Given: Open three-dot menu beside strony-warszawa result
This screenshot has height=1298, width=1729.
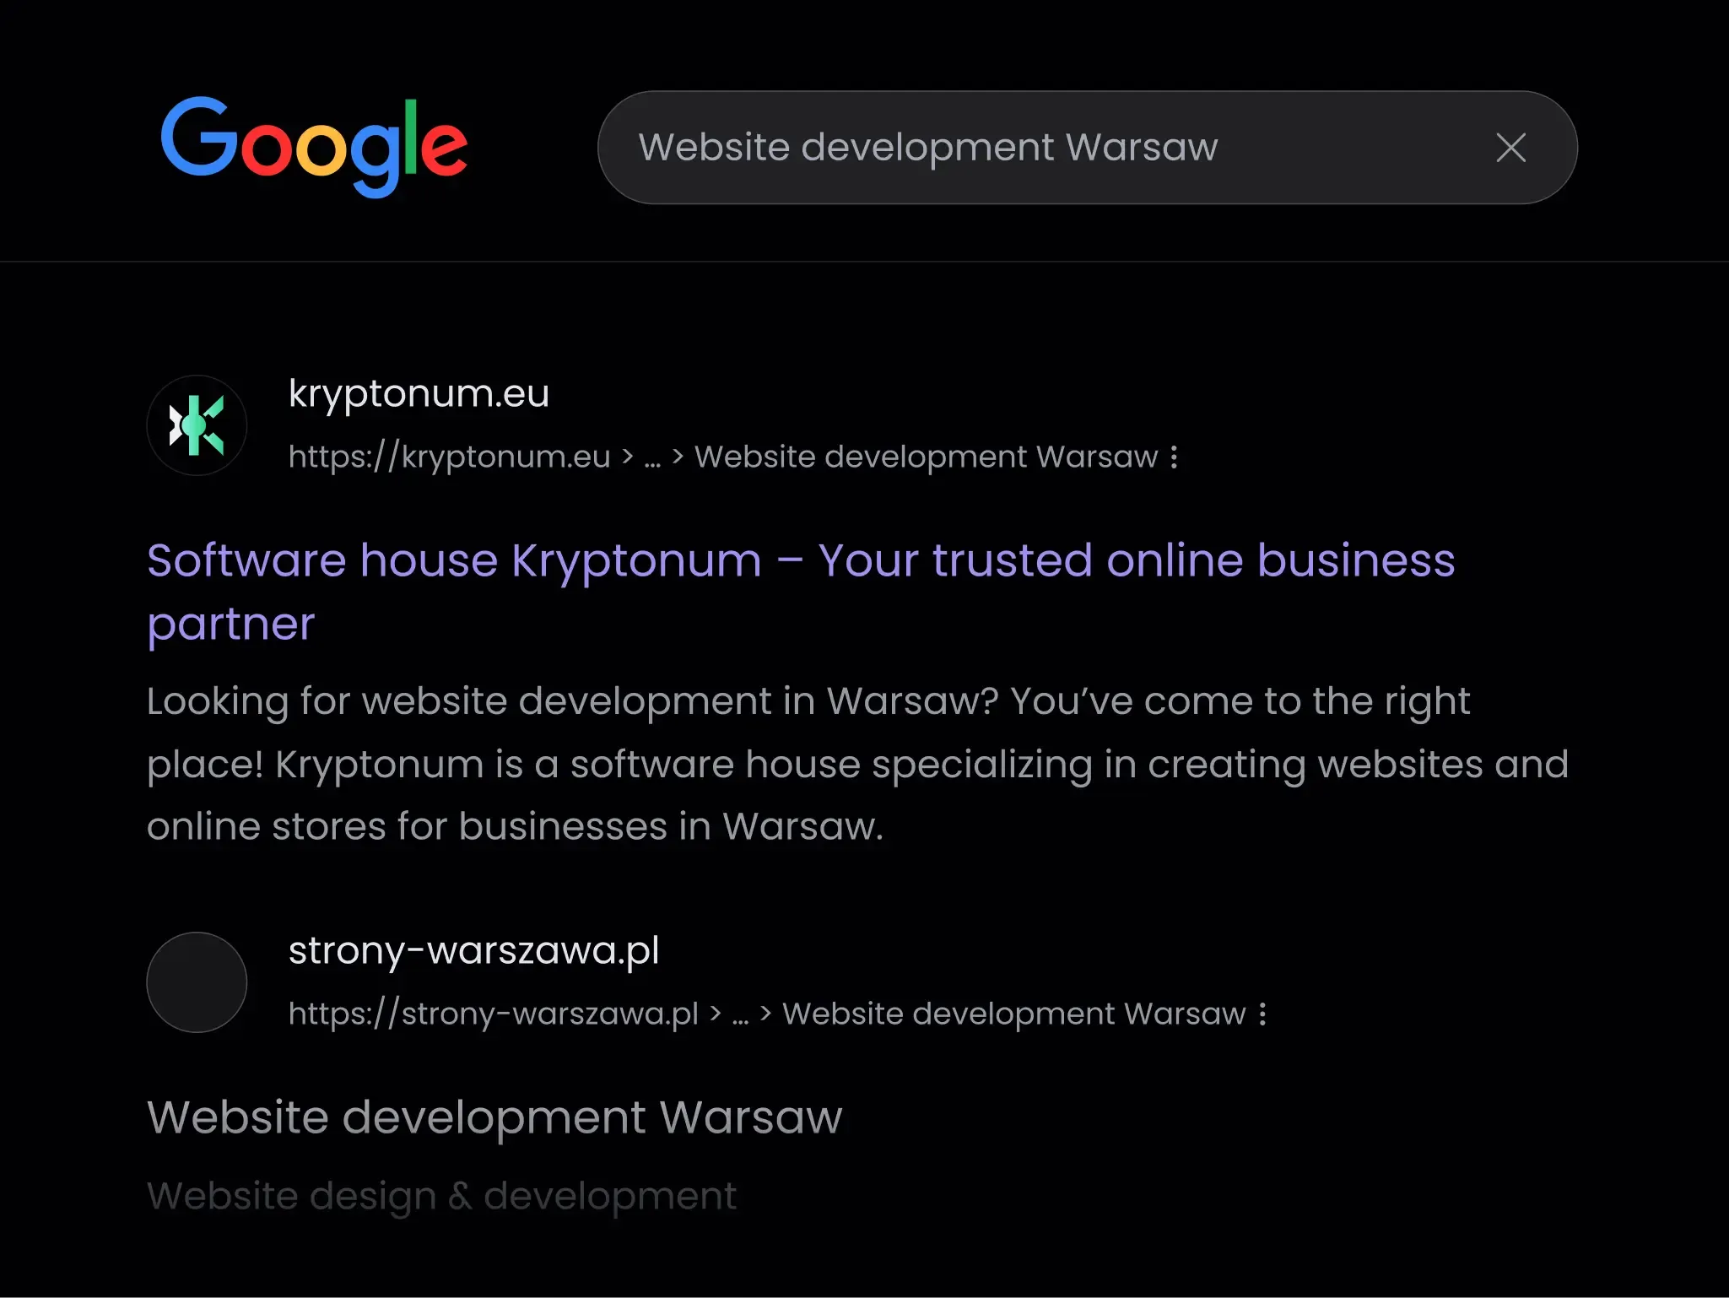Looking at the screenshot, I should click(1262, 1014).
